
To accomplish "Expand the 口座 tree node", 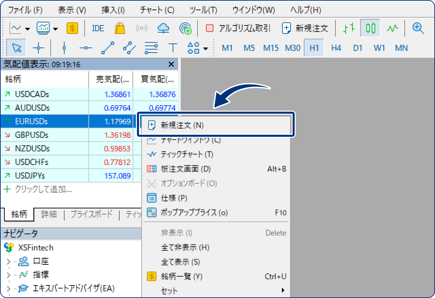I will coord(8,261).
